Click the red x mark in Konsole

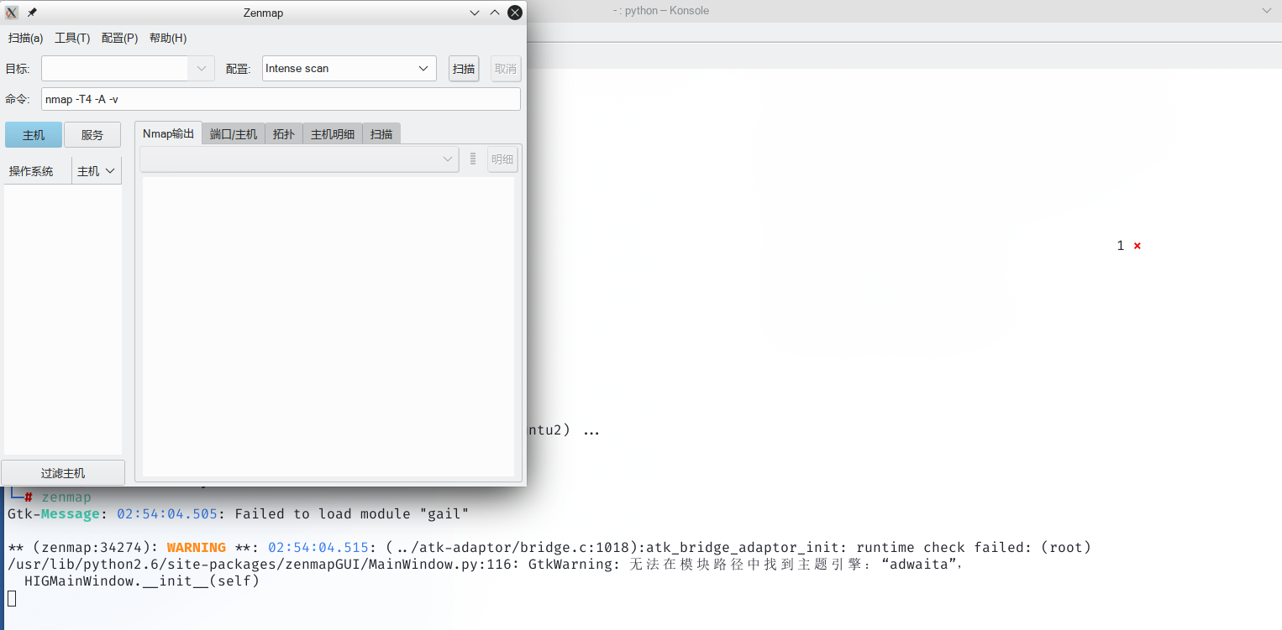(x=1138, y=246)
